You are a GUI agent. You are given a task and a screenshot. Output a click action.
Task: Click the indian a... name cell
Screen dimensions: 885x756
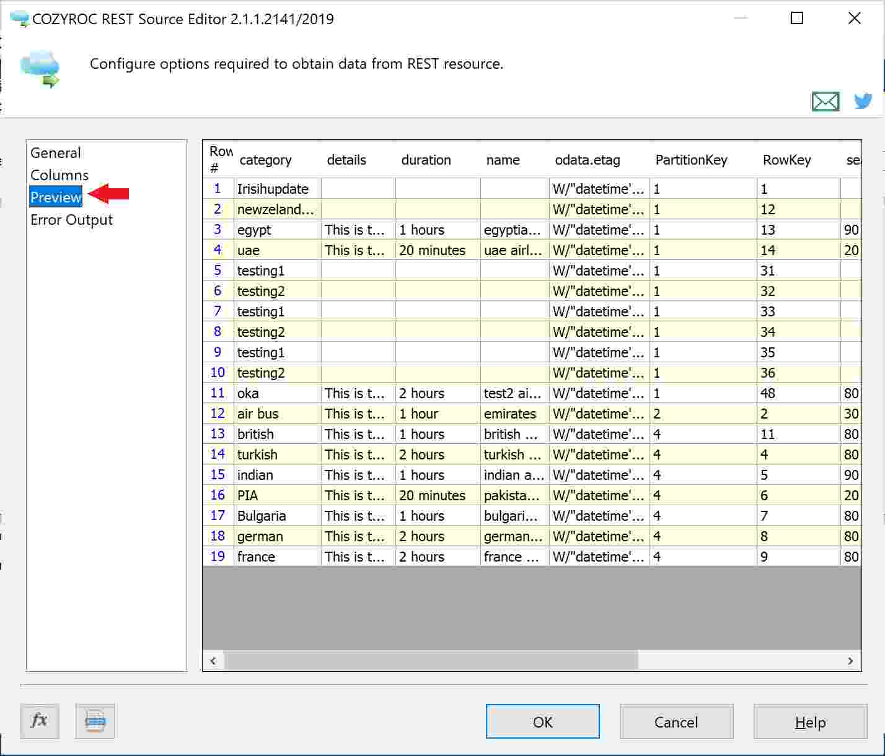pyautogui.click(x=515, y=475)
